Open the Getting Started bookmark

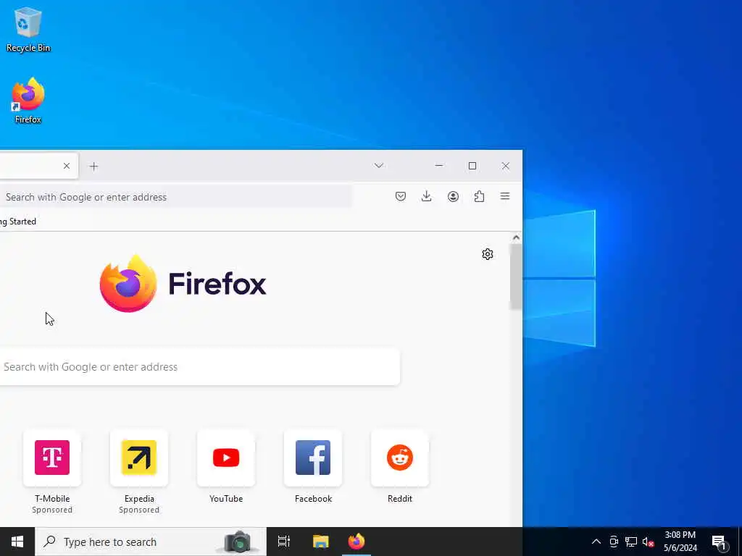click(x=18, y=222)
